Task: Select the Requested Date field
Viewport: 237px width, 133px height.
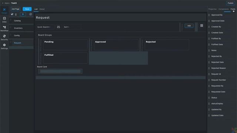Action: coord(218,92)
